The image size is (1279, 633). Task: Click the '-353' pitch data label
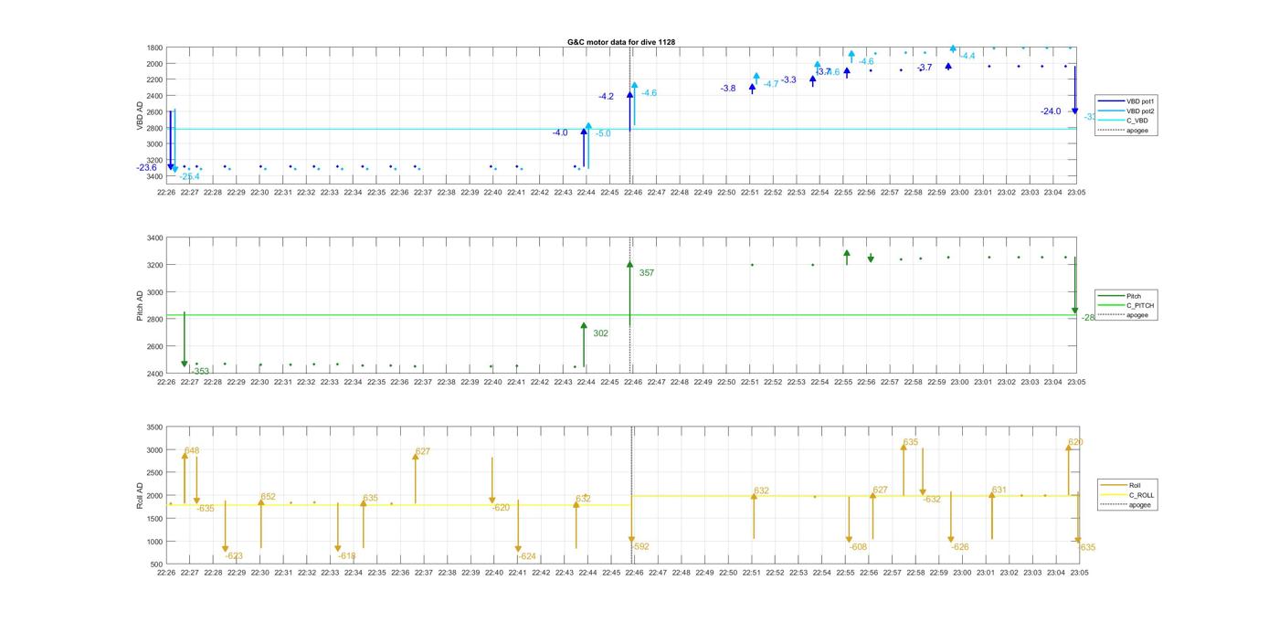[200, 372]
